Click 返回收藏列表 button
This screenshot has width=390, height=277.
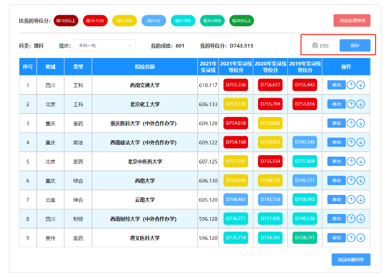click(351, 260)
